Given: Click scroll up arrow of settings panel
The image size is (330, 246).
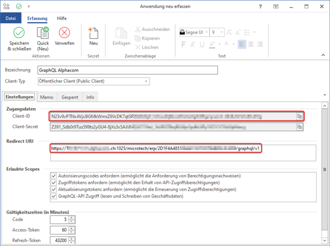Looking at the screenshot, I should (324, 106).
